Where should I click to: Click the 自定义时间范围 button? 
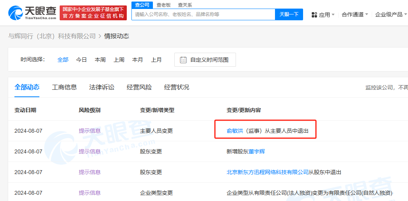coord(205,60)
